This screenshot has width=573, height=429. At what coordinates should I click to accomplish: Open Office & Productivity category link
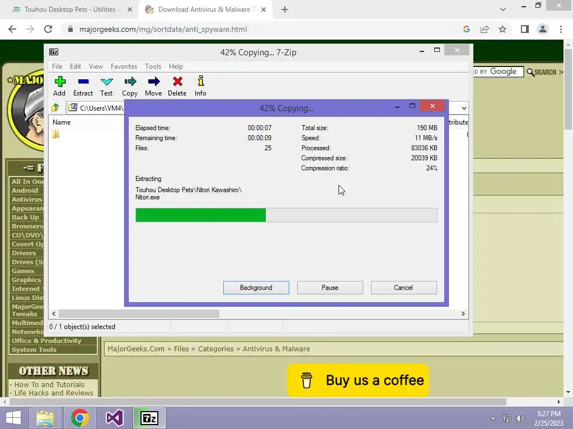[46, 341]
